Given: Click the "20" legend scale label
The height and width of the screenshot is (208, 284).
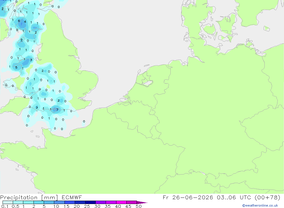Looking at the screenshot, I should click(x=77, y=206).
